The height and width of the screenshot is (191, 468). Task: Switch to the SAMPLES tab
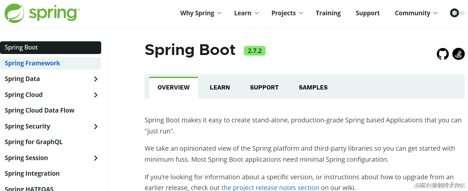click(x=313, y=88)
